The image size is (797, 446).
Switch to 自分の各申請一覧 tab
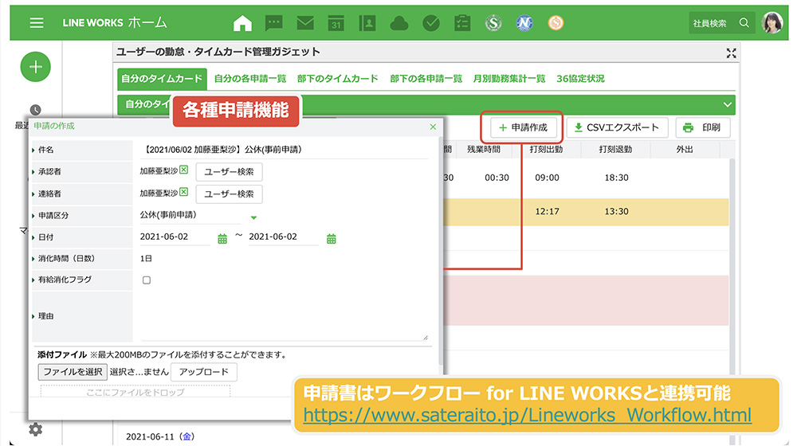coord(250,79)
